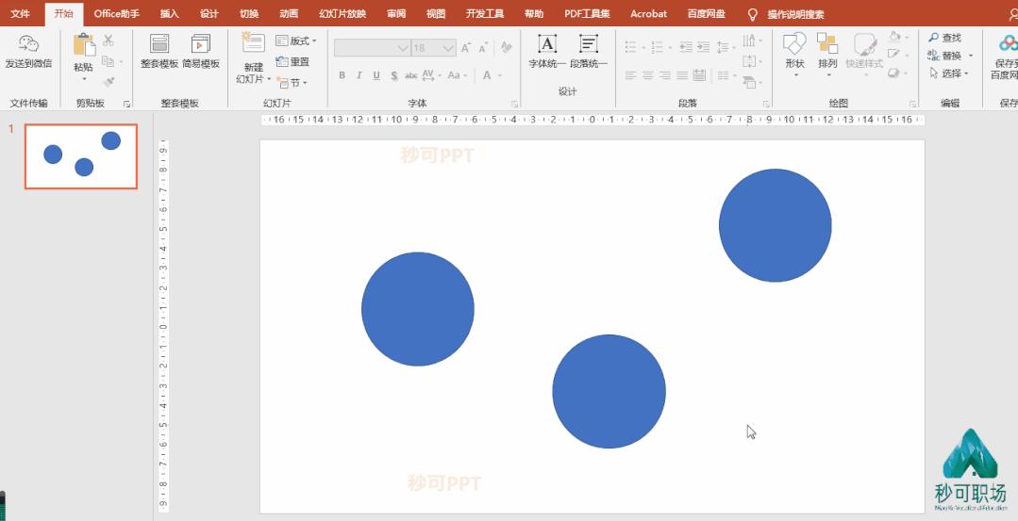Click the Send to WeChat icon
This screenshot has width=1018, height=521.
coord(28,44)
